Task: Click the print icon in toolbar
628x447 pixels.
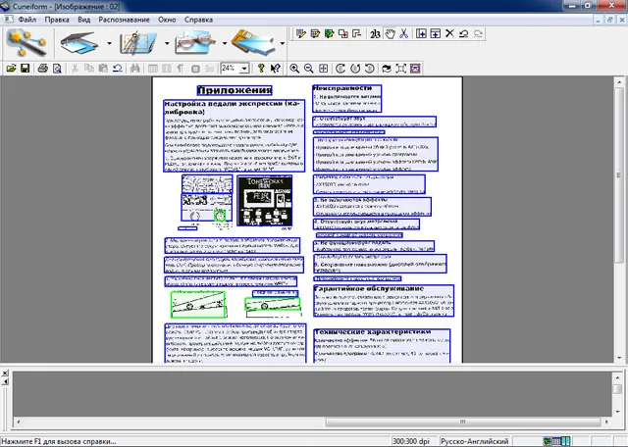Action: click(43, 69)
